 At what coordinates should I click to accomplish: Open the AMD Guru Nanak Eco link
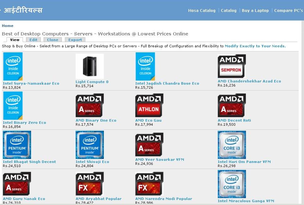[x=24, y=199]
